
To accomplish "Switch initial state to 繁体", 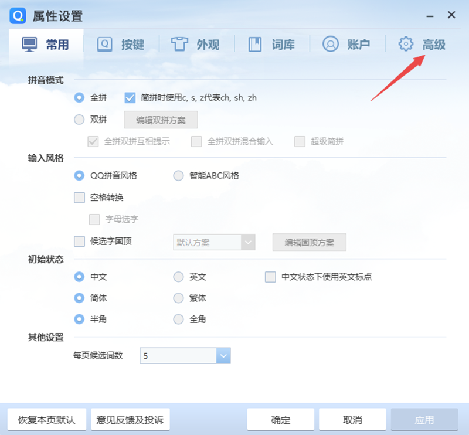I will point(178,298).
